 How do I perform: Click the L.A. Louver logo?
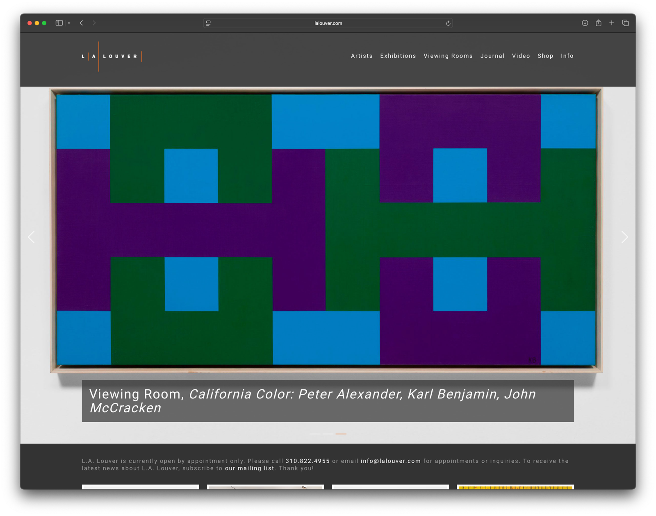pyautogui.click(x=112, y=56)
